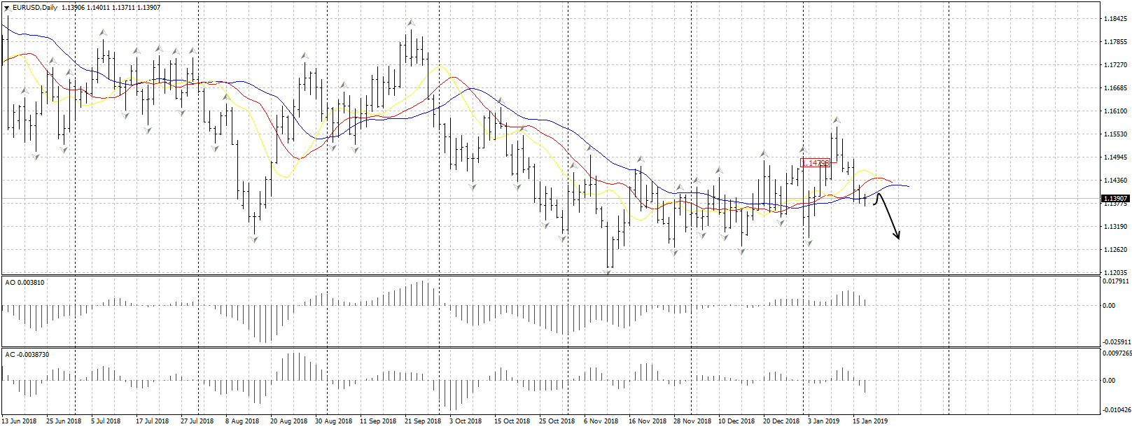Click the up fractal directly above the 1.14798 label
Viewport: 1132px width, 429px height.
802,149
